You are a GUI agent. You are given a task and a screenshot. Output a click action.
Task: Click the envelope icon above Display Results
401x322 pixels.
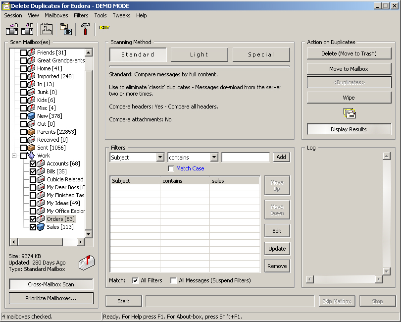pos(349,114)
